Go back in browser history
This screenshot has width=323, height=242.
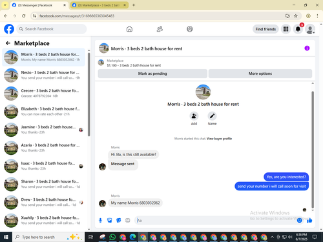6,16
